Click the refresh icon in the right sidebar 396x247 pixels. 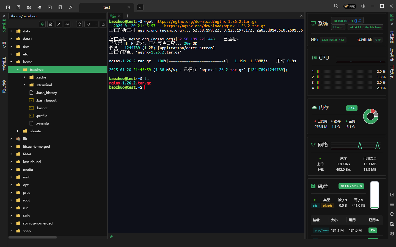point(392,214)
